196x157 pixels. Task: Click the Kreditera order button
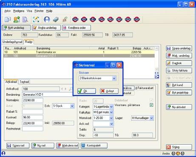coord(77,28)
